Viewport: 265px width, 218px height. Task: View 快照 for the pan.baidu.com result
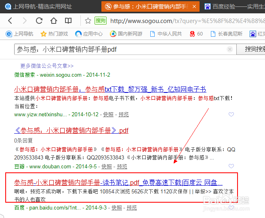[x=117, y=208]
